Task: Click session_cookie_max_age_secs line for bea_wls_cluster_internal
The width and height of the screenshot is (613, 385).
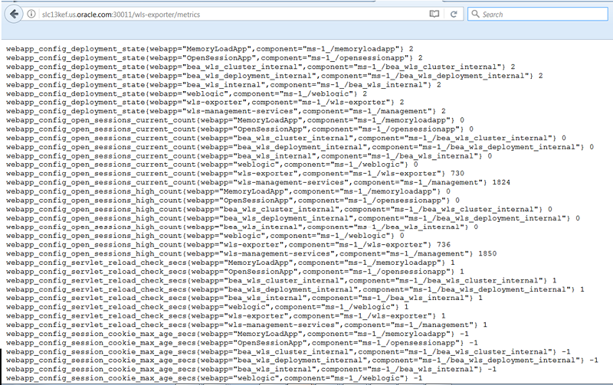Action: [288, 352]
